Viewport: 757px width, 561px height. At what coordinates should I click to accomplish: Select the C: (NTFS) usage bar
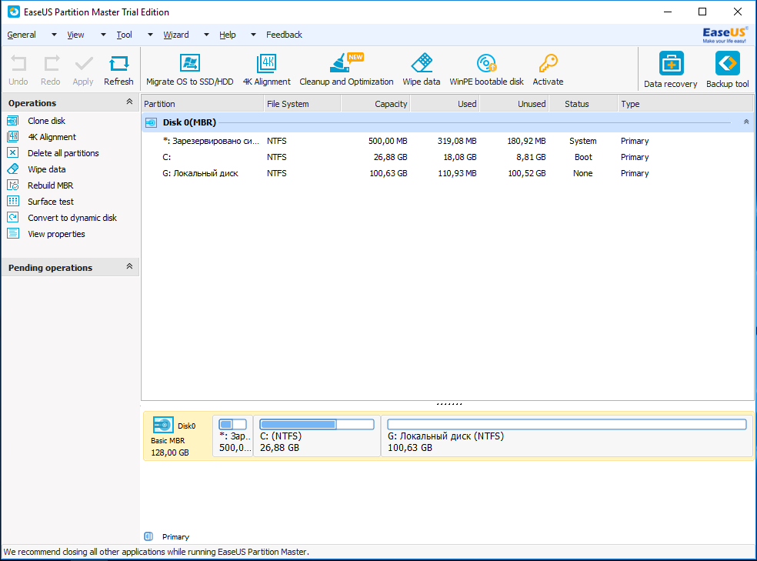[x=317, y=424]
